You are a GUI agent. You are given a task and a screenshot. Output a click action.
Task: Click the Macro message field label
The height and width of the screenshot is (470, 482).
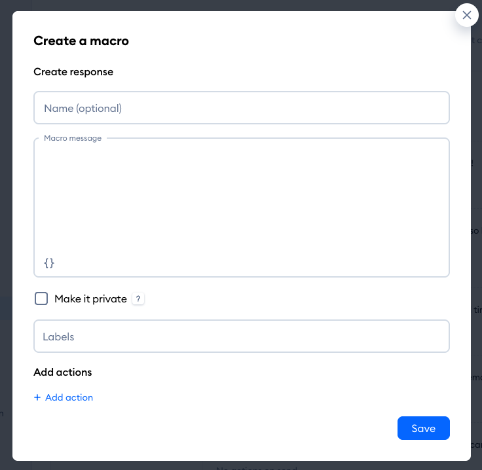(73, 138)
